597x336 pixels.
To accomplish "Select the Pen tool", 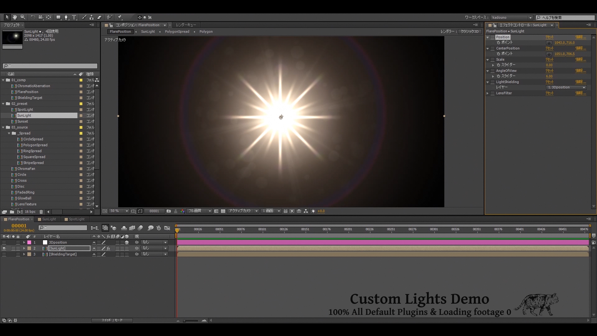I will (66, 17).
